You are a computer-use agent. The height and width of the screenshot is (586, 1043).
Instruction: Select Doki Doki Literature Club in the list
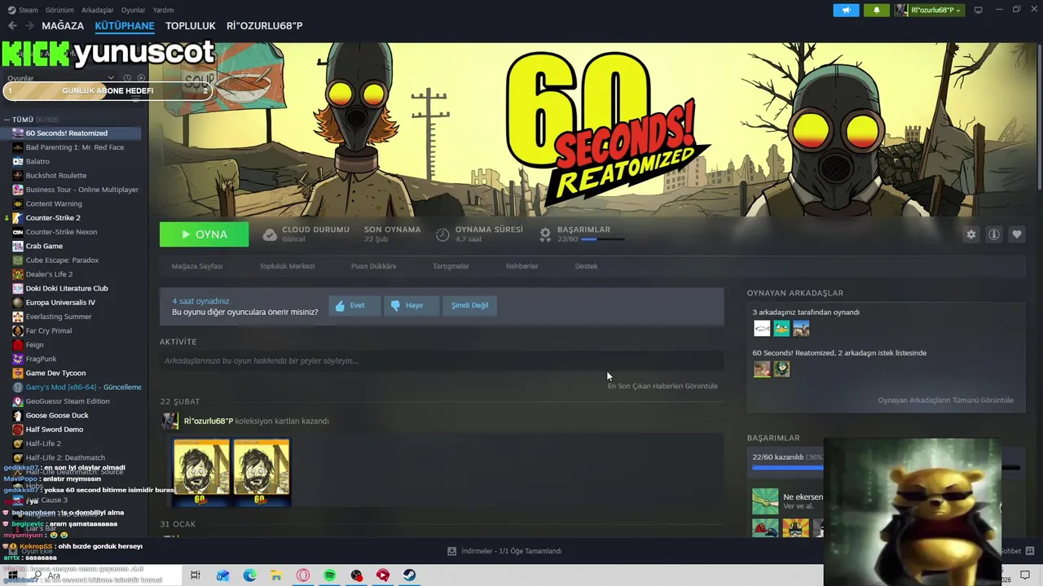click(67, 288)
